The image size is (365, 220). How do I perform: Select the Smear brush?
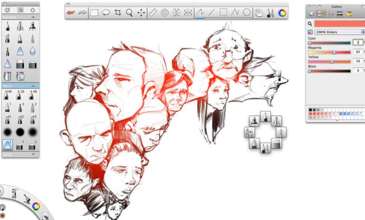20,51
